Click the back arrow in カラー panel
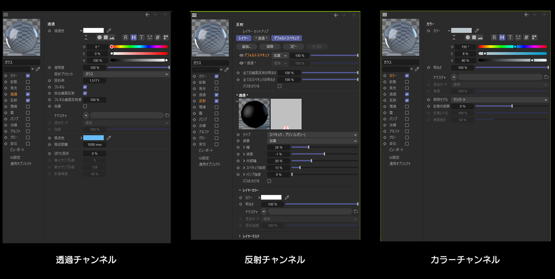The image size is (555, 279). [525, 15]
